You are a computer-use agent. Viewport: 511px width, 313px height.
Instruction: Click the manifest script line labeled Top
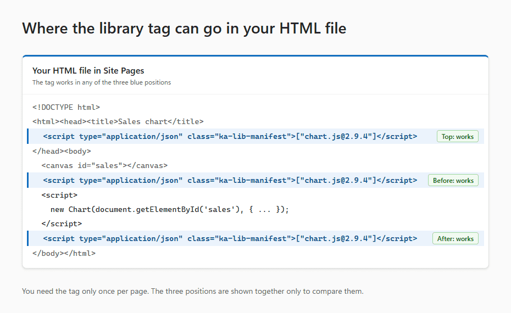click(255, 136)
